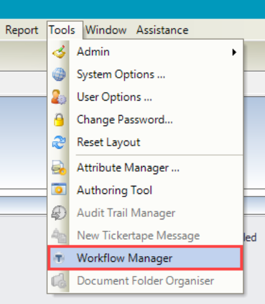
Task: Click the System Options globe icon
Action: click(x=59, y=74)
